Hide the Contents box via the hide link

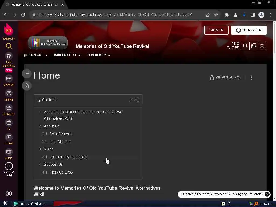(134, 100)
